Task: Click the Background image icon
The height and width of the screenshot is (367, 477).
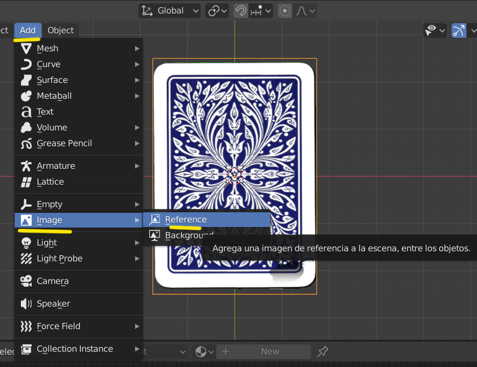Action: (154, 235)
